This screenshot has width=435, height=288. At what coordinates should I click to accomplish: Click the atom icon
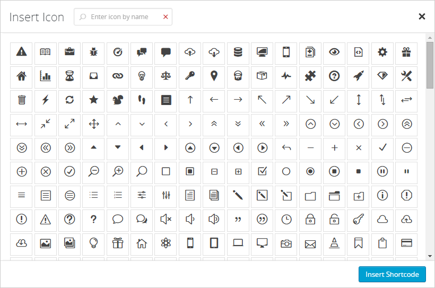pyautogui.click(x=166, y=243)
